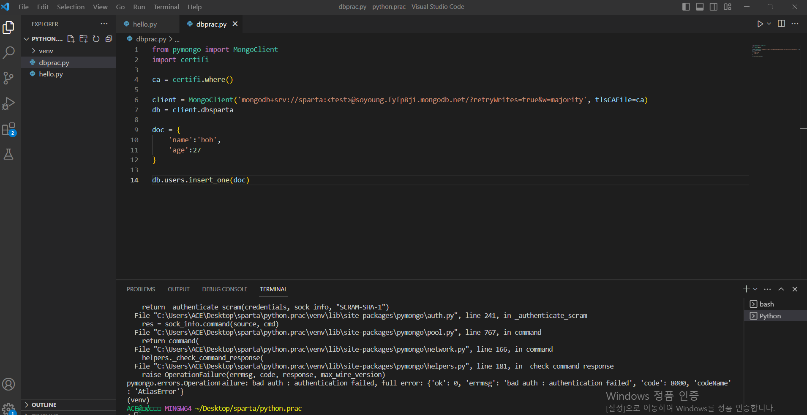Click the MongoClient connection string line
This screenshot has width=807, height=415.
tap(400, 100)
